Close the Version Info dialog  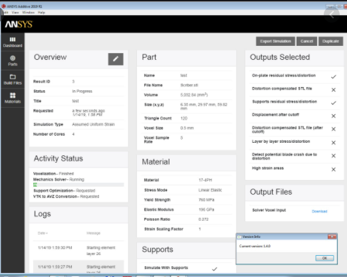pyautogui.click(x=332, y=236)
